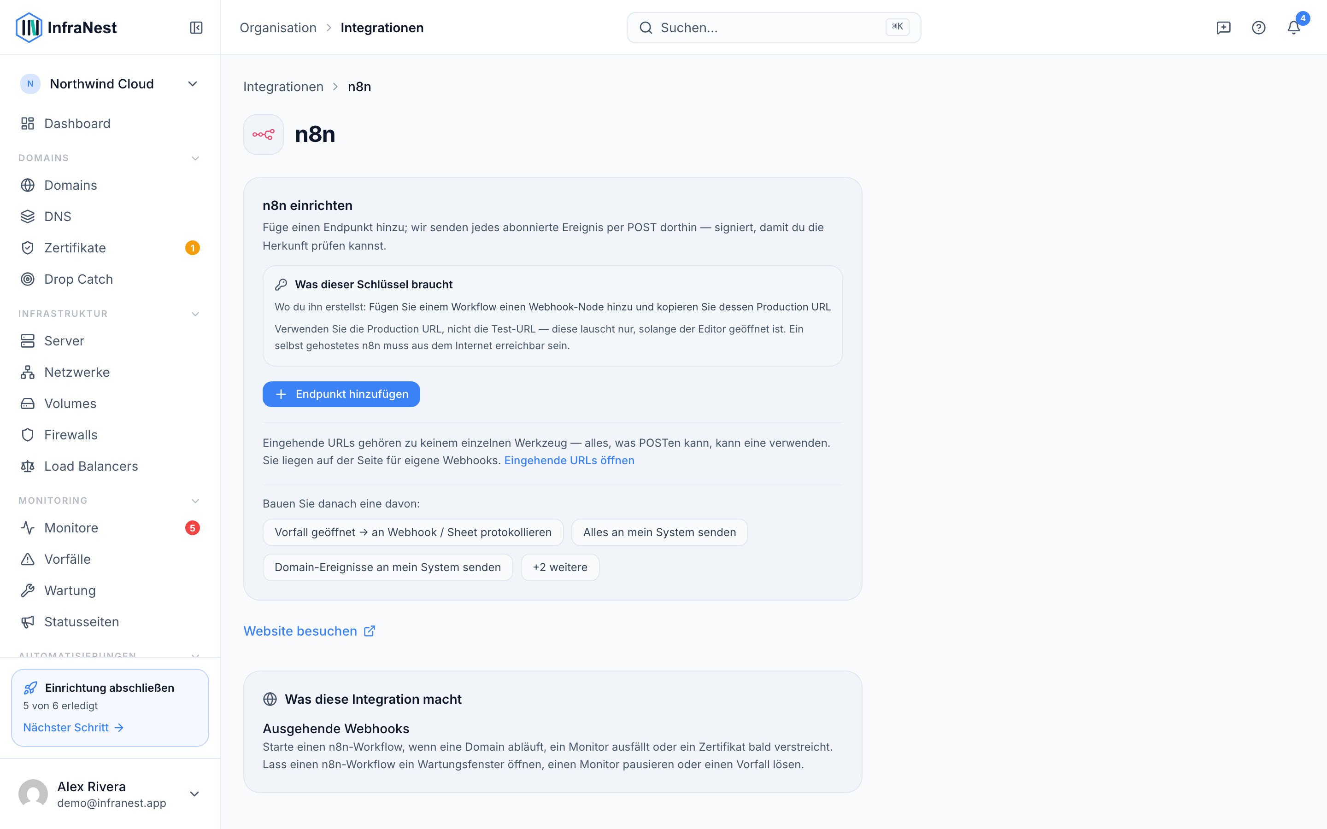Choose Domain-Ereignisse an mein System senden

pos(388,567)
